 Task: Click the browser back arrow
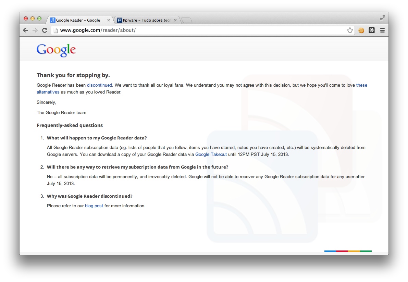point(25,30)
